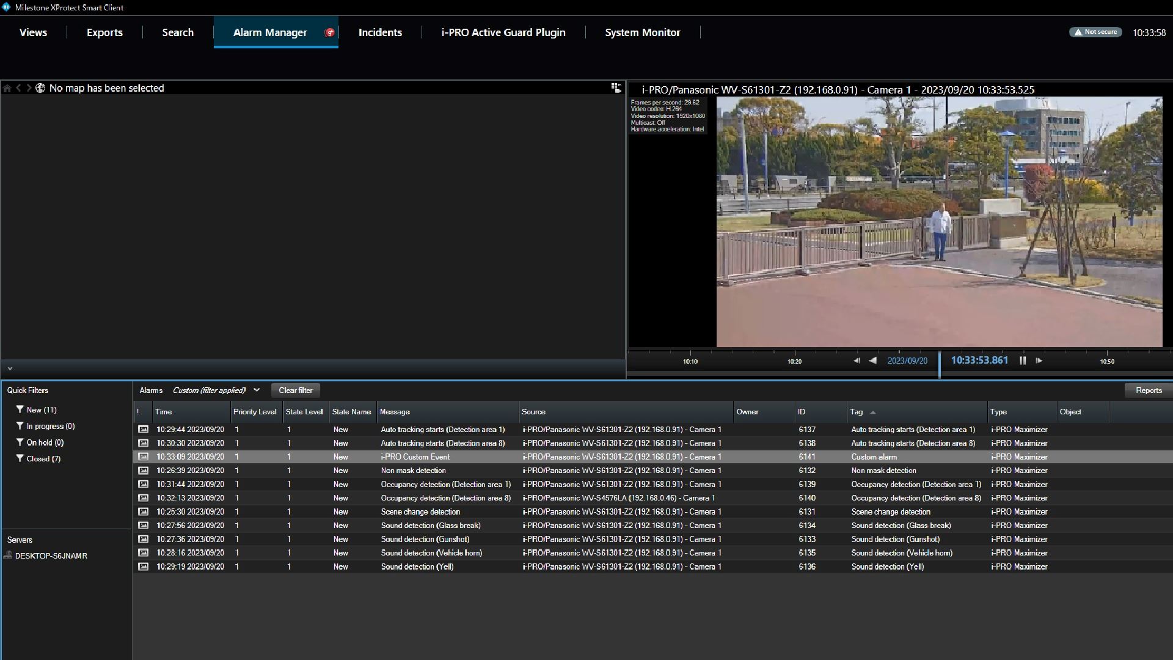Click image icon of Scene change detection row
Image resolution: width=1173 pixels, height=660 pixels.
click(143, 512)
